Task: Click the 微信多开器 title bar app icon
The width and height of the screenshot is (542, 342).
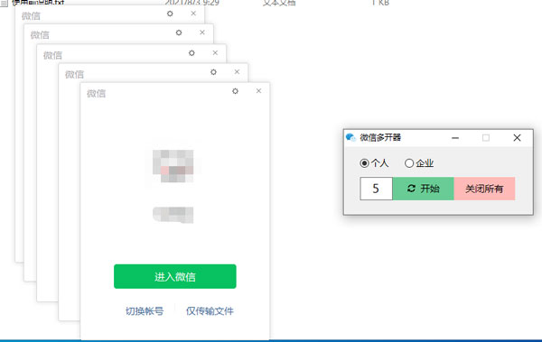Action: [x=350, y=137]
